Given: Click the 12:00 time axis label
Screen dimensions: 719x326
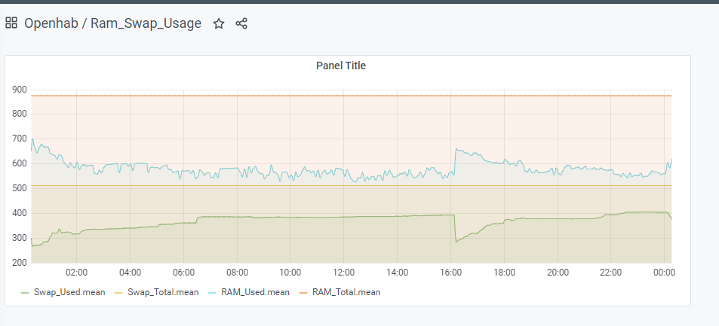Looking at the screenshot, I should (x=344, y=273).
